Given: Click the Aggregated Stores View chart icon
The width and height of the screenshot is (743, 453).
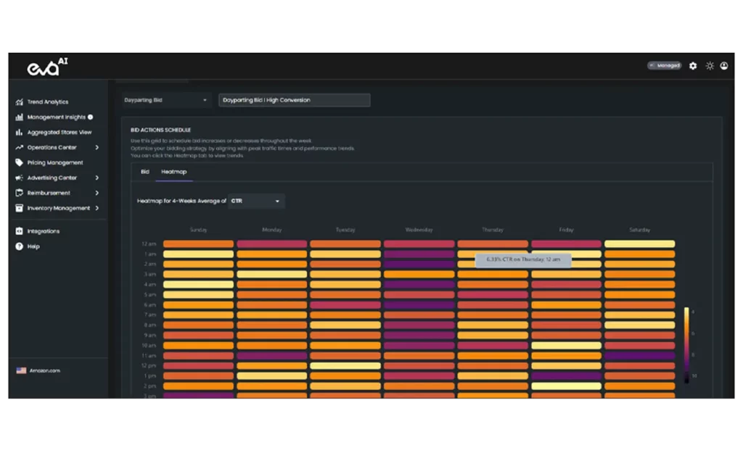Looking at the screenshot, I should point(20,133).
